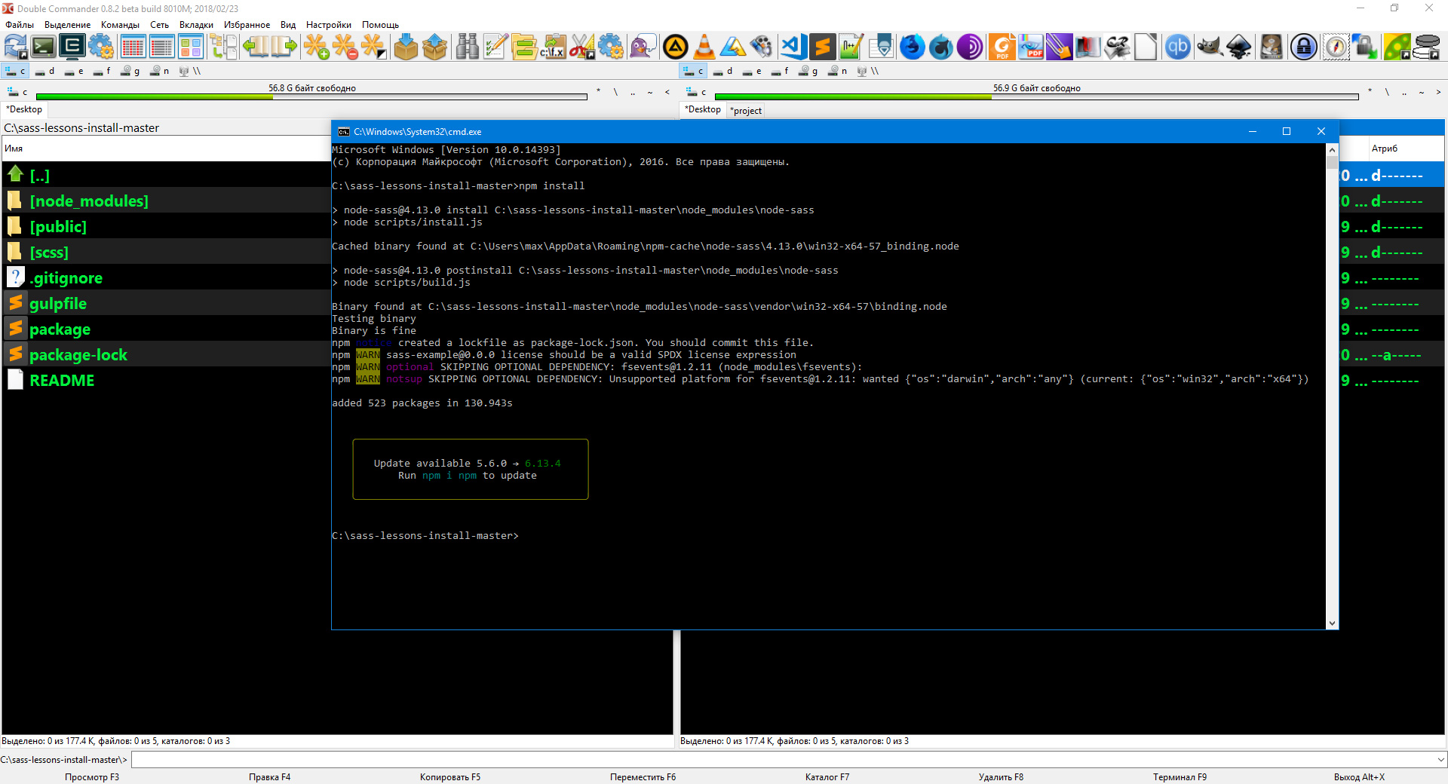
Task: Click the Sublime Text toolbar icon
Action: [x=822, y=47]
